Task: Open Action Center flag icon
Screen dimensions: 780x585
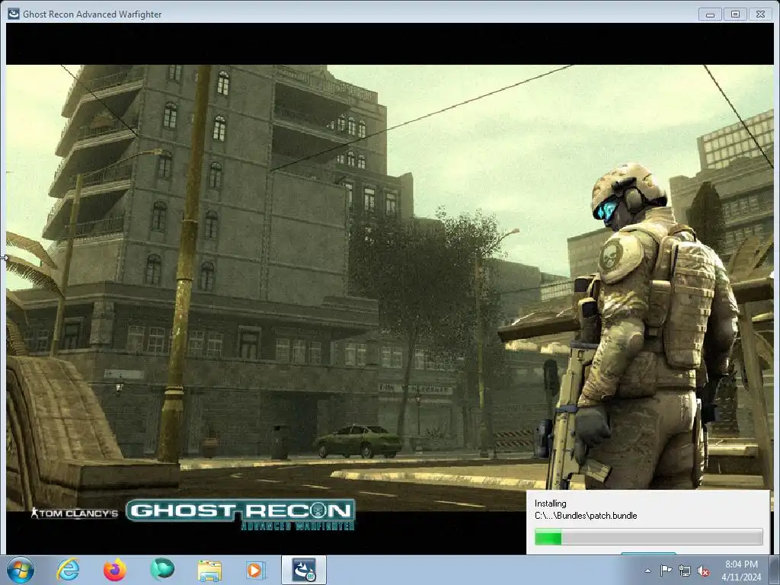Action: 666,571
